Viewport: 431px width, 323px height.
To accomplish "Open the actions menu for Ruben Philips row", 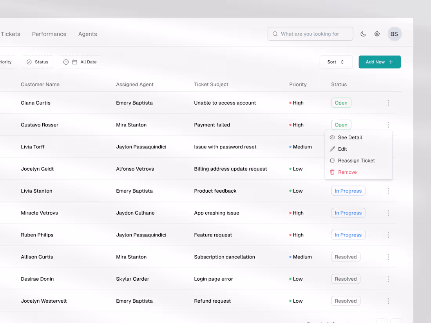I will click(x=388, y=235).
